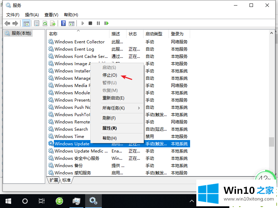Select the gear icon of Windows Event Collector
Viewport: 278px width, 208px height.
click(x=51, y=42)
